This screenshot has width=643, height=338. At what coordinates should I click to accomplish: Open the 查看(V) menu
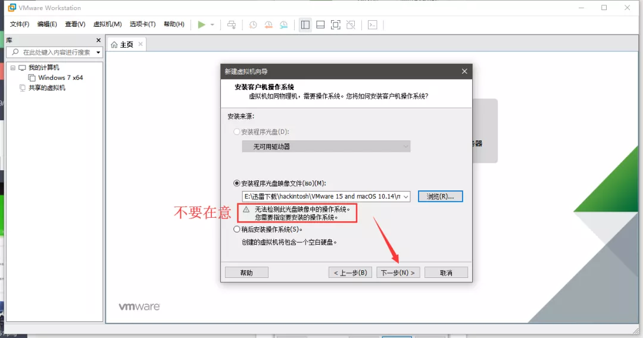pos(75,24)
